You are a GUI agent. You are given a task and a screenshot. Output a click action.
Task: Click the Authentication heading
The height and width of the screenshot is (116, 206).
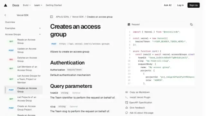[67, 63]
